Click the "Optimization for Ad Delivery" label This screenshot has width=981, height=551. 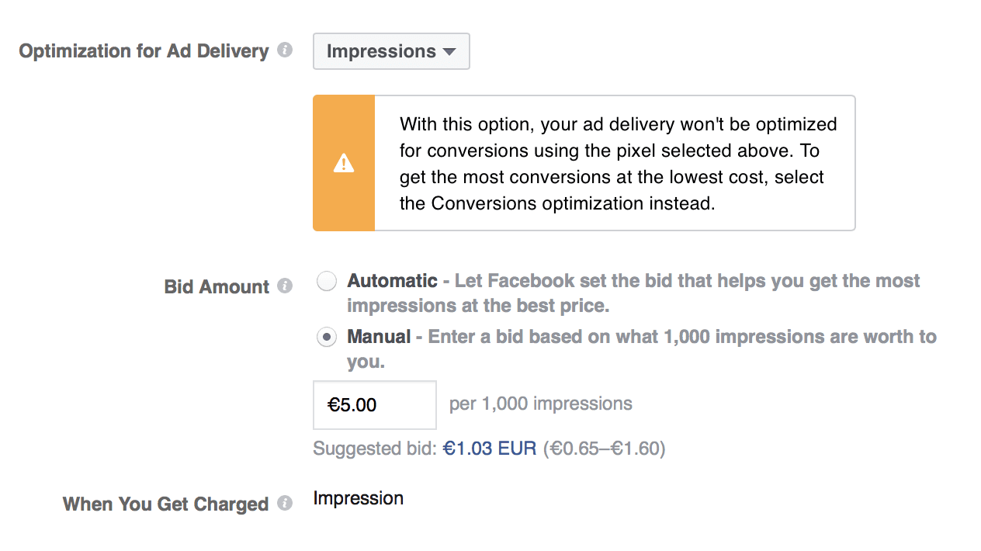click(144, 51)
